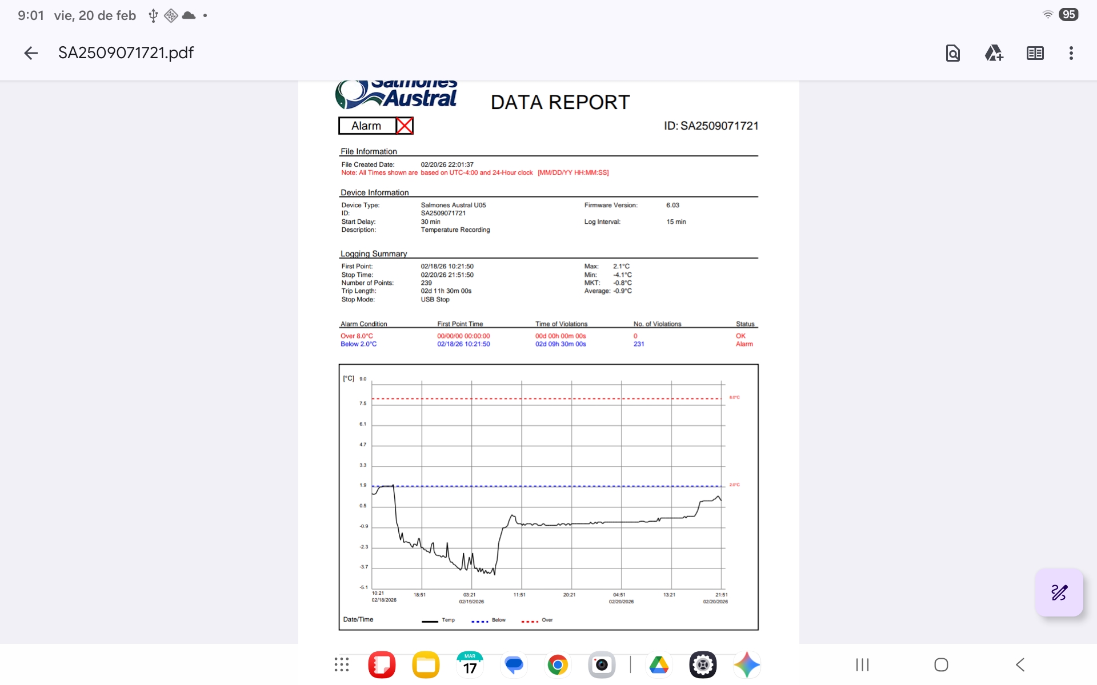1097x685 pixels.
Task: Tap the SA2509071721.pdf file title
Action: click(126, 53)
